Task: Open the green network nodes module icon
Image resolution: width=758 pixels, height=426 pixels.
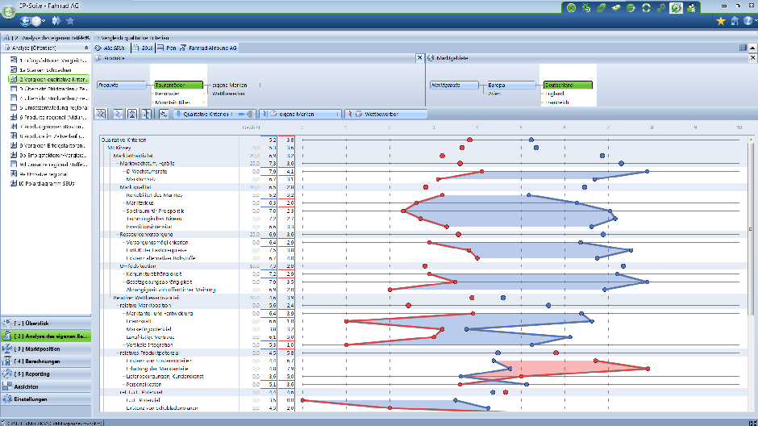Action: 586,8
